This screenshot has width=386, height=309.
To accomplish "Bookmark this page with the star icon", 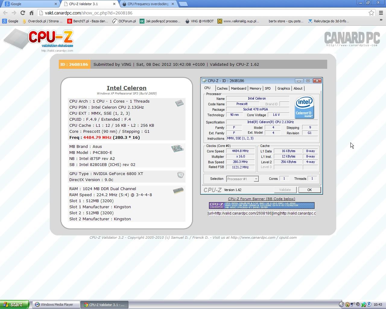I will (x=371, y=13).
